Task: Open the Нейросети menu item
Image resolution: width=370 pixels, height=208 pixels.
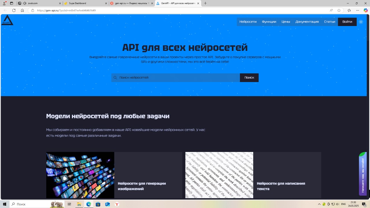Action: coord(248,22)
